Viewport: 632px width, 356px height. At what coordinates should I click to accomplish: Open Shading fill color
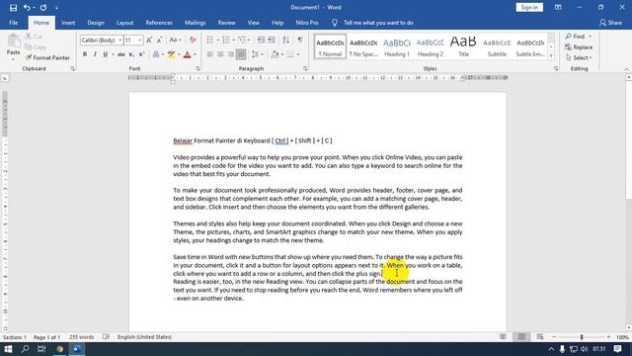click(x=275, y=54)
